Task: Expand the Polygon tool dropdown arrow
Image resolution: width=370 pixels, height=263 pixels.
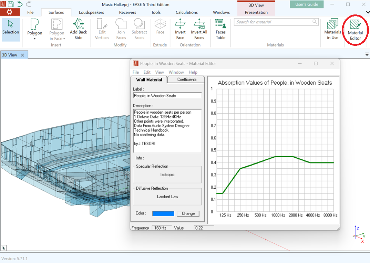Action: 35,39
